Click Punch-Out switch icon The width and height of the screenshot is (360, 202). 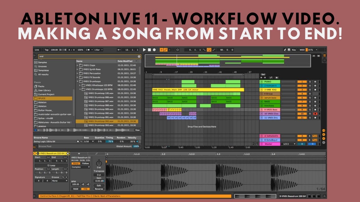click(214, 50)
